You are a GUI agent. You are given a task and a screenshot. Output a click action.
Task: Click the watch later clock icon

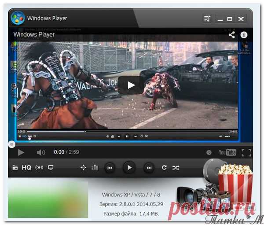pyautogui.click(x=209, y=152)
